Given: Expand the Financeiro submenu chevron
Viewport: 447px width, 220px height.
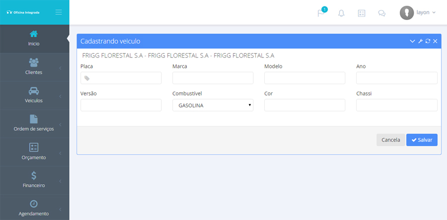Looking at the screenshot, I should 61,181.
